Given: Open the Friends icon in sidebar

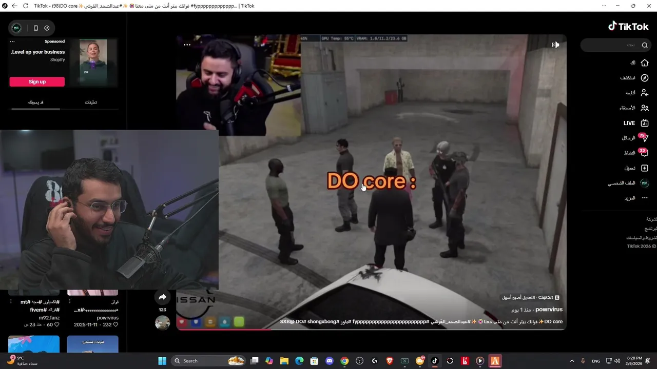Looking at the screenshot, I should pyautogui.click(x=645, y=108).
